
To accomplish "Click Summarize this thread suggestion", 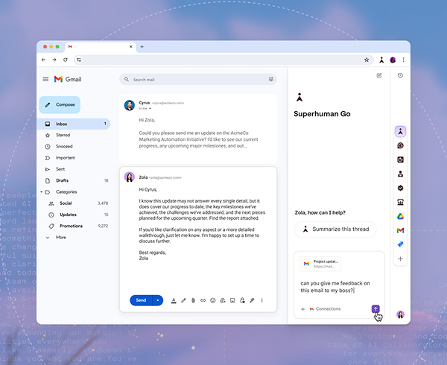I will 335,230.
